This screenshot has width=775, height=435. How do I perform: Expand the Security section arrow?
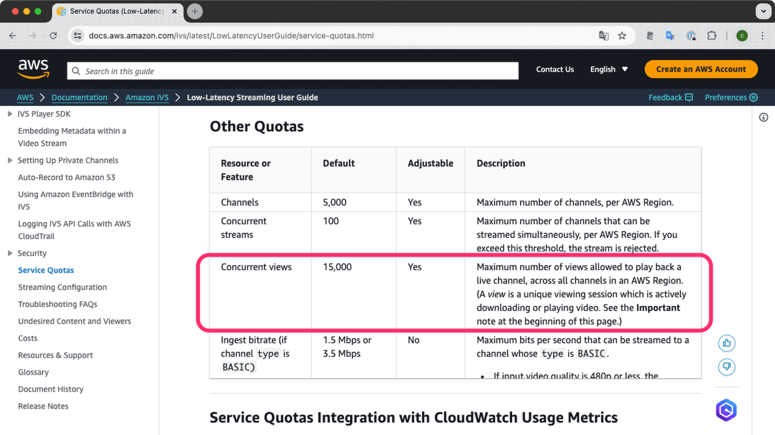10,253
